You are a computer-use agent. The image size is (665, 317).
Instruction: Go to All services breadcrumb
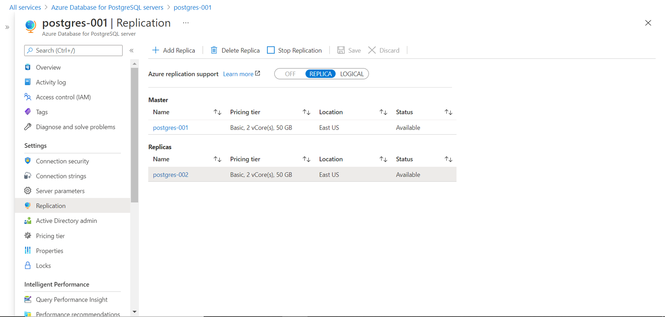pyautogui.click(x=25, y=7)
